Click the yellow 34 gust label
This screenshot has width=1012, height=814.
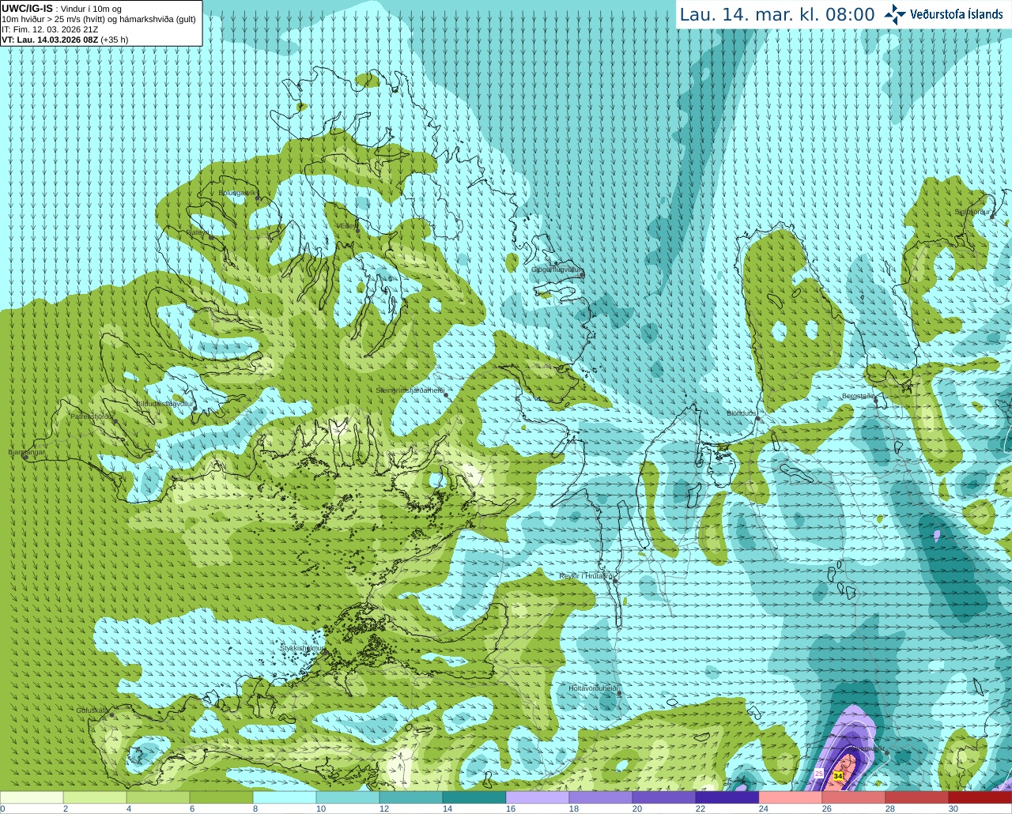[838, 777]
